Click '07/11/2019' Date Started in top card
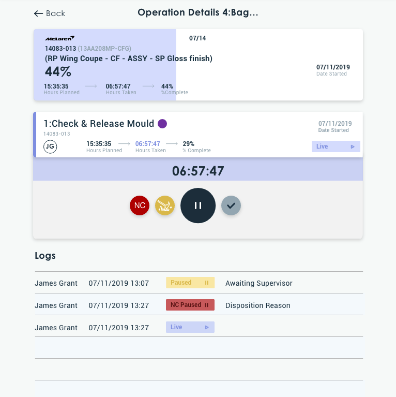Viewport: 396px width, 397px height. coord(333,67)
